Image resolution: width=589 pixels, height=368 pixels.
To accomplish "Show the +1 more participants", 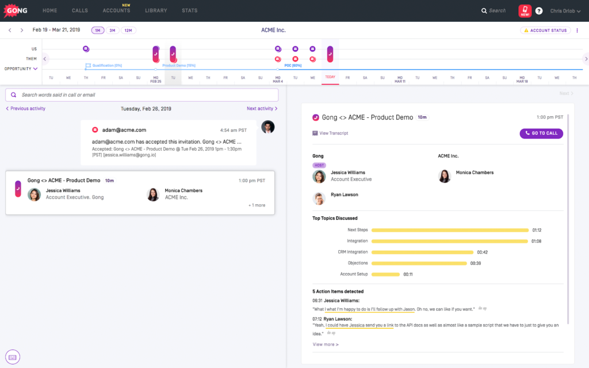I will (257, 205).
